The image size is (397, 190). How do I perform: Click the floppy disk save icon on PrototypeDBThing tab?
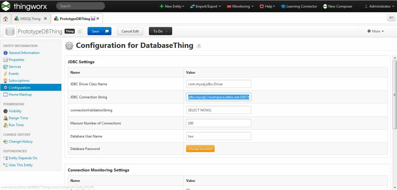[93, 18]
